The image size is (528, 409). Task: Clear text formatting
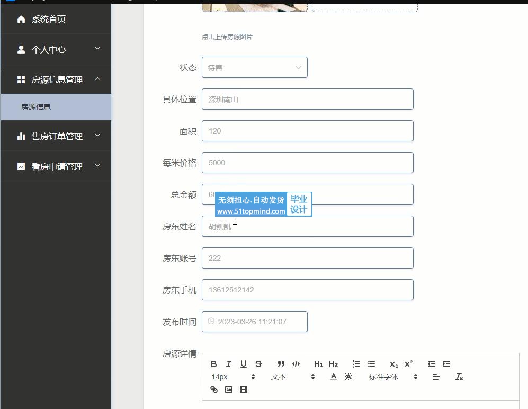(459, 377)
